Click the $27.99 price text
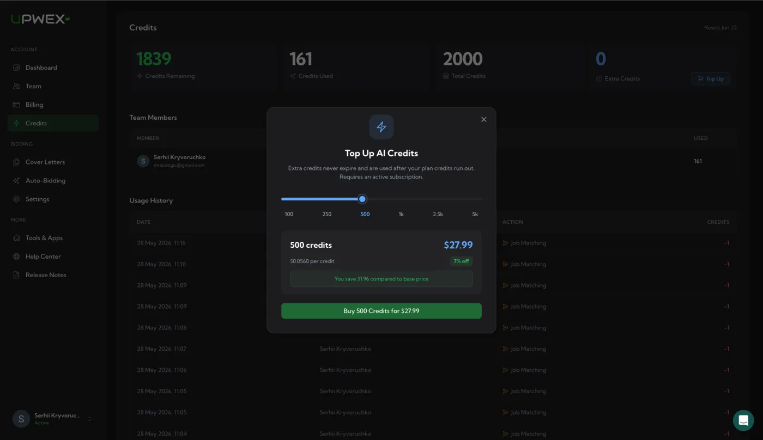 (458, 245)
